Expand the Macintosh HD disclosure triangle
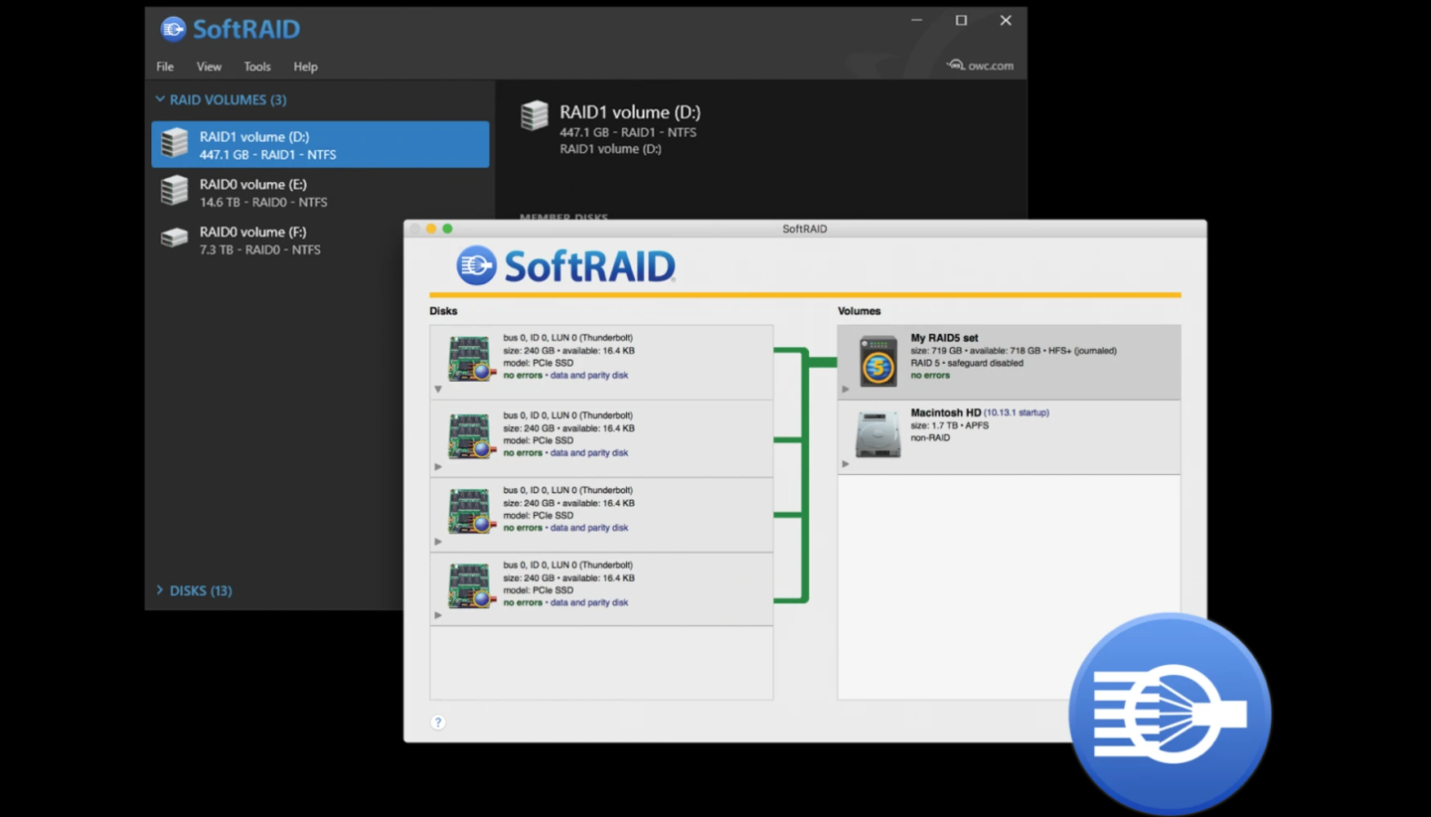1431x817 pixels. [846, 464]
